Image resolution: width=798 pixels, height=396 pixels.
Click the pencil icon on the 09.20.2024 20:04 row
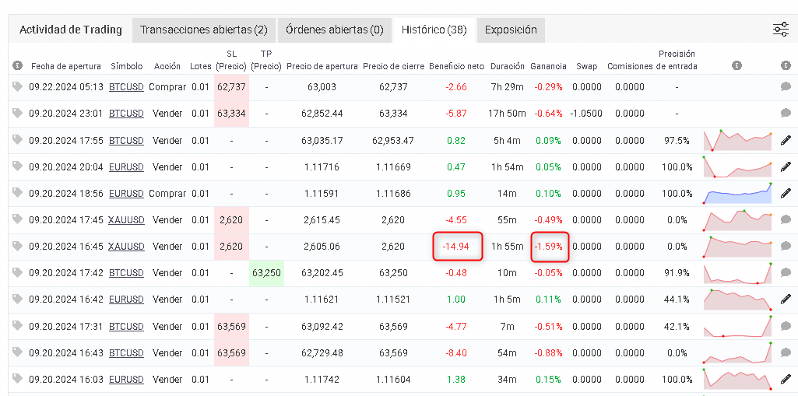pos(786,166)
